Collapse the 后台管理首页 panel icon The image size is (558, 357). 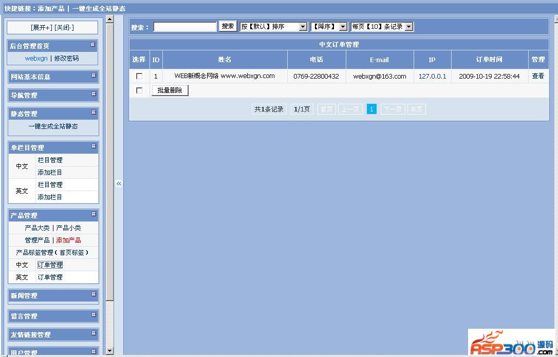[x=93, y=45]
